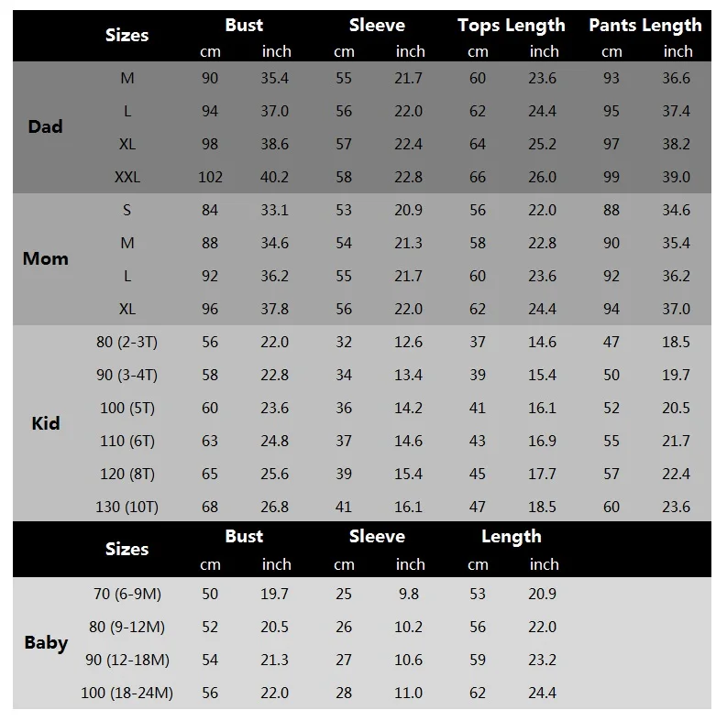
Task: Click the Kid 110 (6T) size cell
Action: 127,441
